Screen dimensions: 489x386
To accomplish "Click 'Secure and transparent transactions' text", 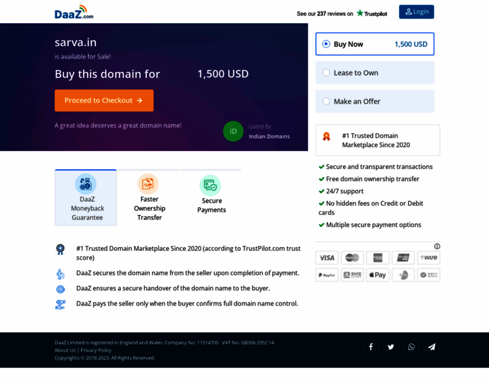I will [379, 167].
